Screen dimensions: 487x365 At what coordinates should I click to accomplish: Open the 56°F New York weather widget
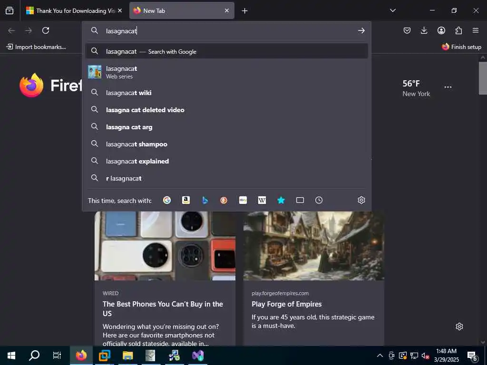tap(416, 88)
